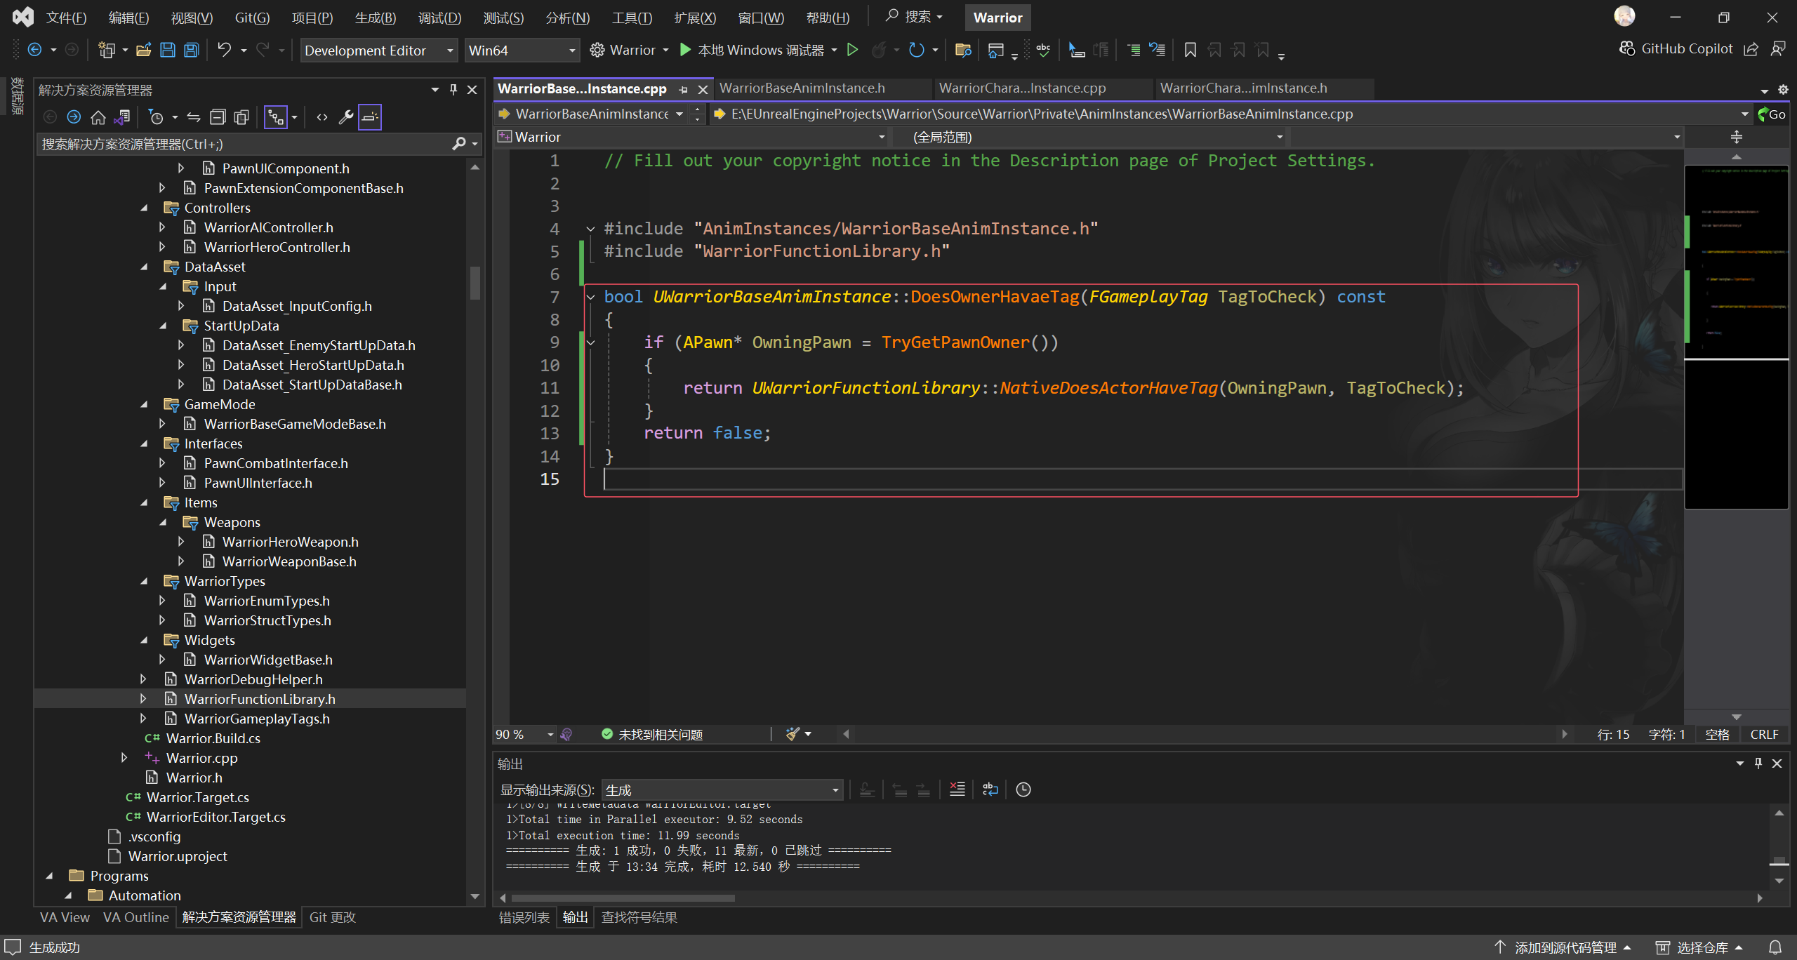Viewport: 1797px width, 960px height.
Task: Click Start Without Debugging green outline arrow
Action: [852, 50]
